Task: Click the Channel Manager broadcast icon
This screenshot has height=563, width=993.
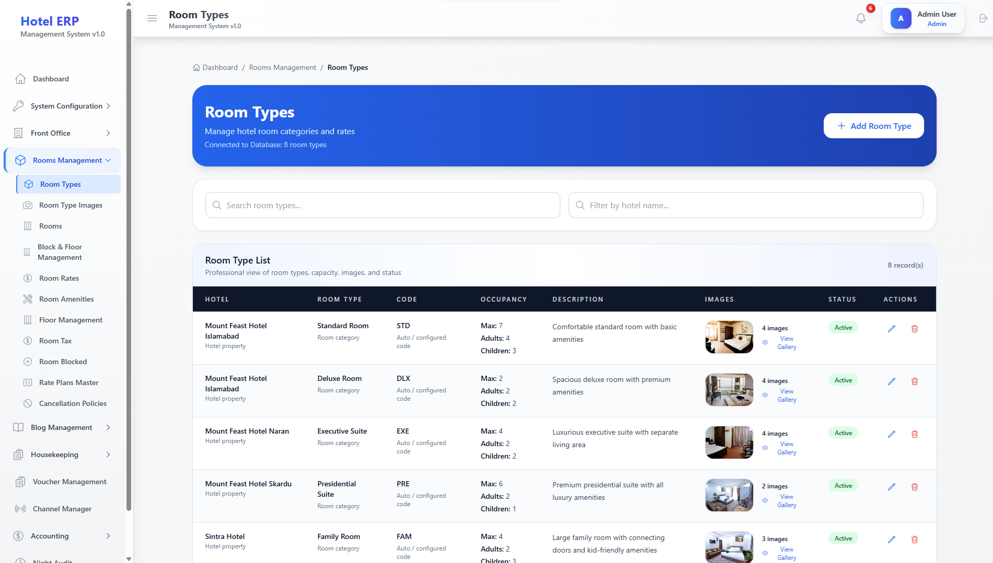Action: coord(20,509)
